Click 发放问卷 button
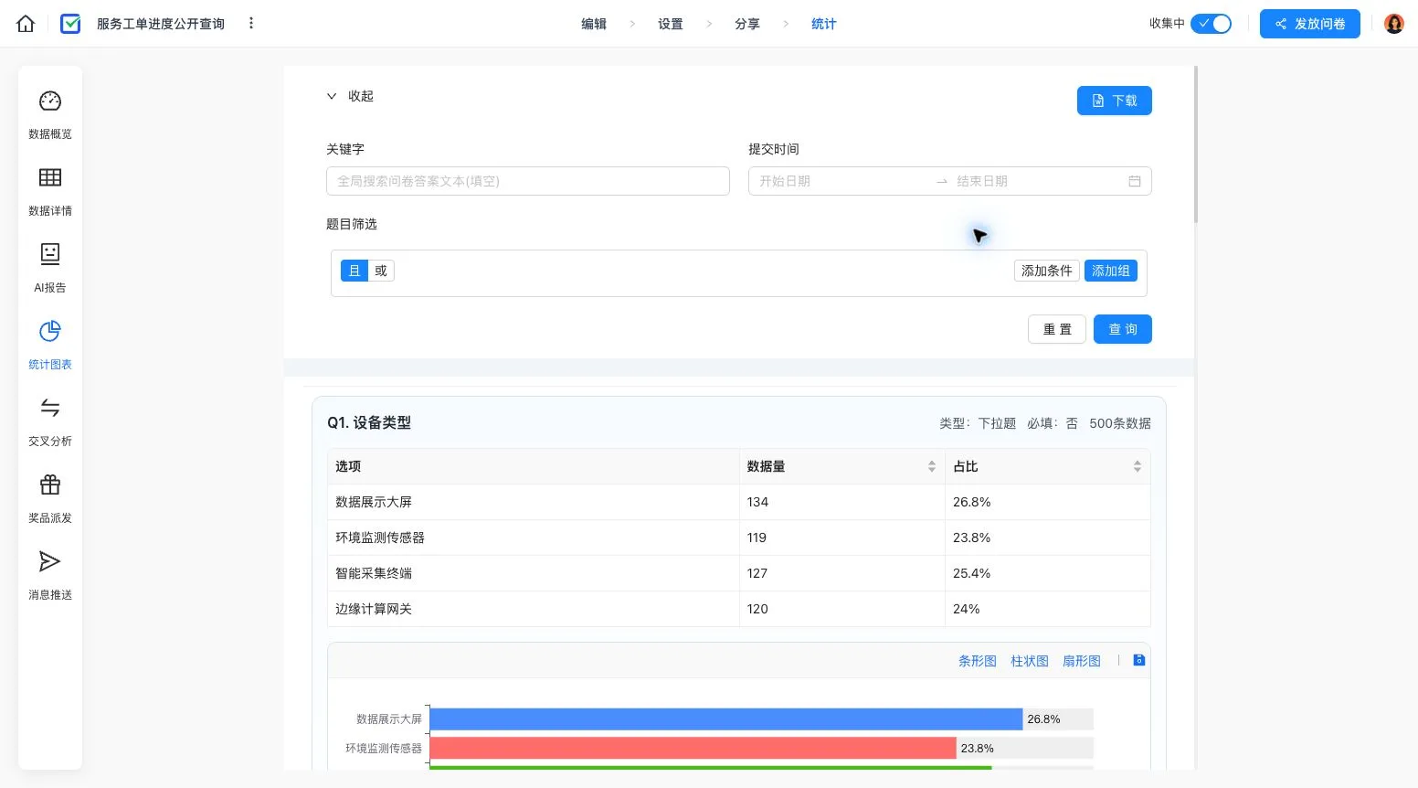 pos(1310,24)
